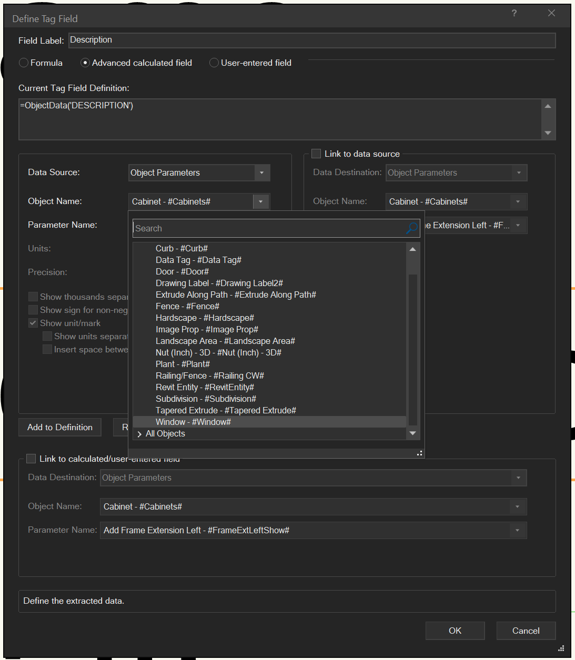Close the Define Tag Field dialog

[551, 13]
